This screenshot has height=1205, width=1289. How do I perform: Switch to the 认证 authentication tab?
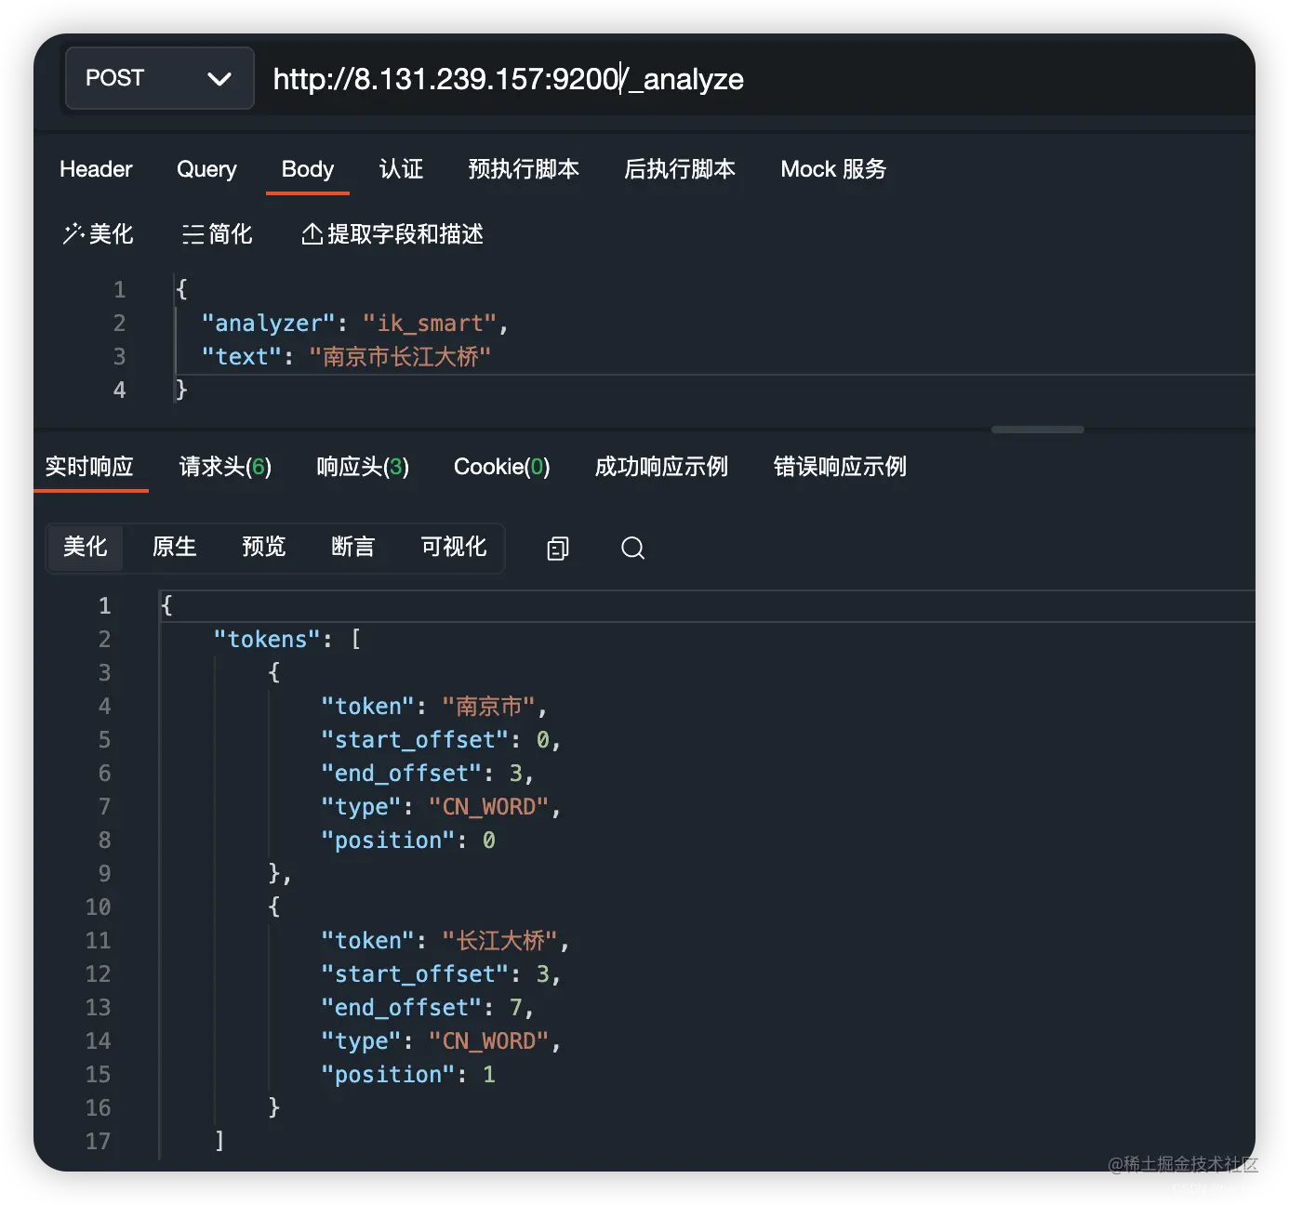click(401, 169)
